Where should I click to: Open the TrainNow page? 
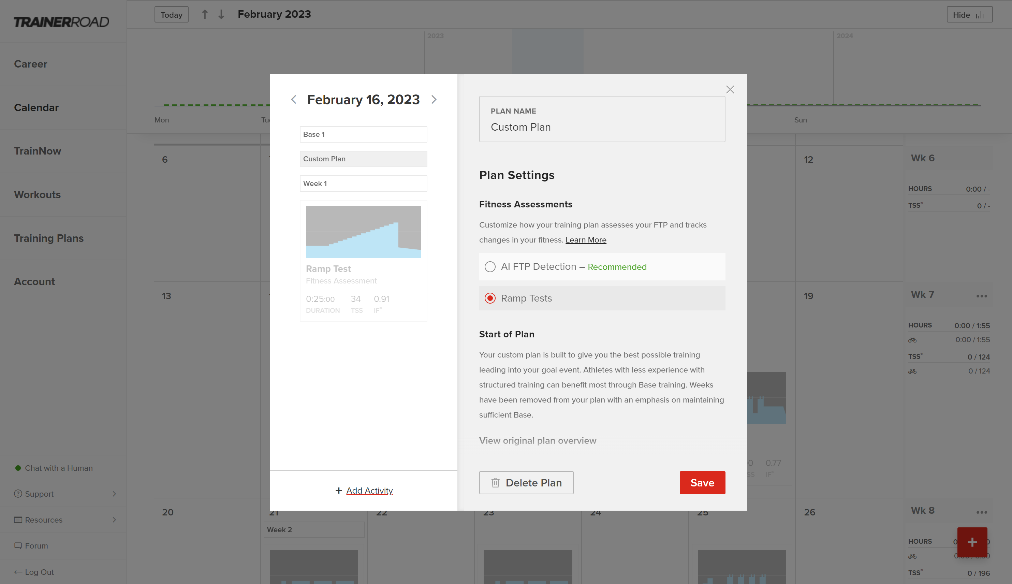[x=37, y=151]
